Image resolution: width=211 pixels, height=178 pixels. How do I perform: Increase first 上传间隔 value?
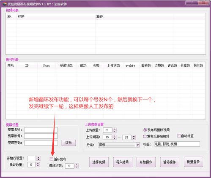click(115, 136)
